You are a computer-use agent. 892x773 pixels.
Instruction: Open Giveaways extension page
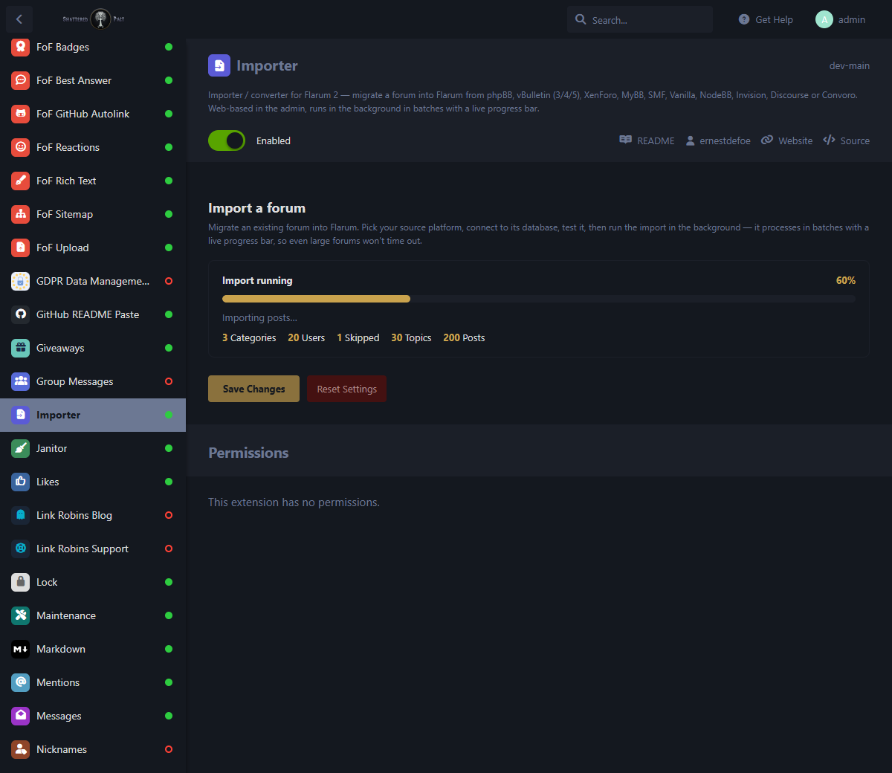tap(93, 348)
